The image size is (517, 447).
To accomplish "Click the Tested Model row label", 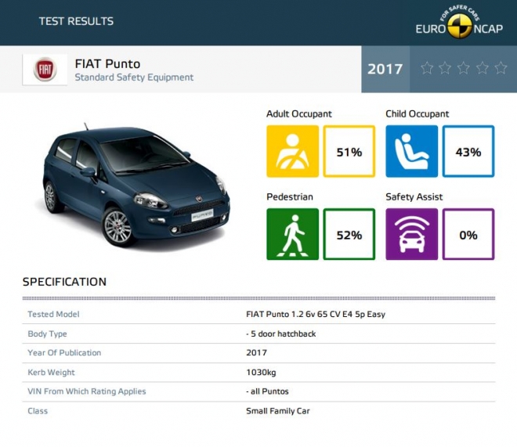I will coord(53,314).
